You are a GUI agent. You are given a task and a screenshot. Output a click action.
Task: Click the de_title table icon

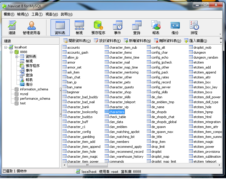click(149, 136)
